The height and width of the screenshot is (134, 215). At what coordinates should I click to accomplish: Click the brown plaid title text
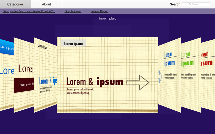108,18
